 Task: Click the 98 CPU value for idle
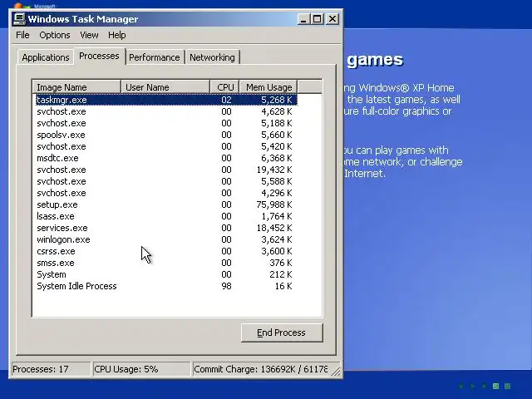coord(226,286)
